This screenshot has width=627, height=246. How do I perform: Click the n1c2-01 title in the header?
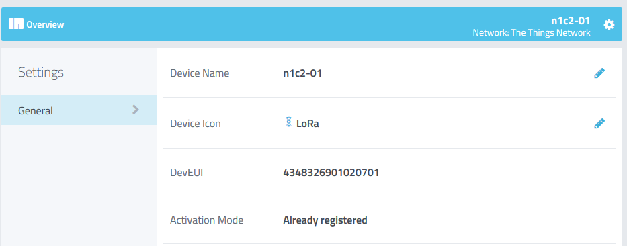pos(571,21)
